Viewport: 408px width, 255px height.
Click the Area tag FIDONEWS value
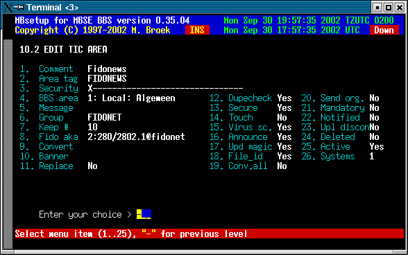pyautogui.click(x=107, y=78)
